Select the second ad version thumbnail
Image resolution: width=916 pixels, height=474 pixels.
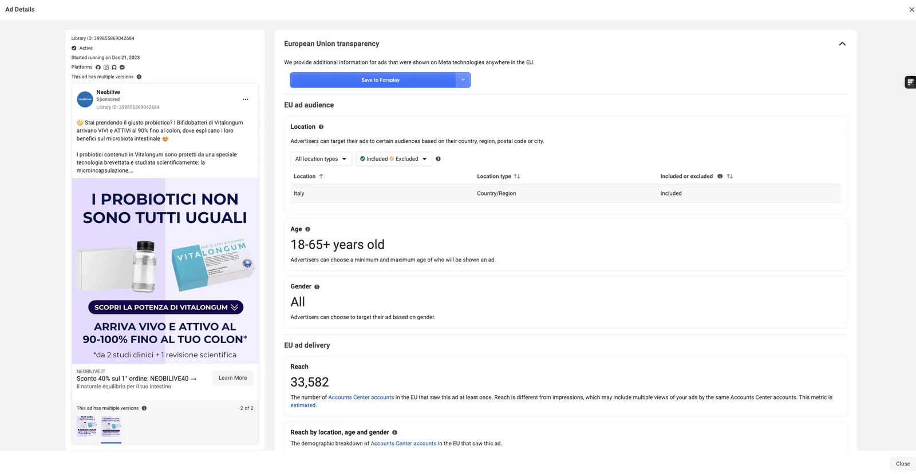pos(111,427)
